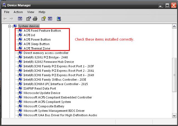The image size is (178, 126).
Task: Collapse the System devices tree node
Action: (x=9, y=26)
